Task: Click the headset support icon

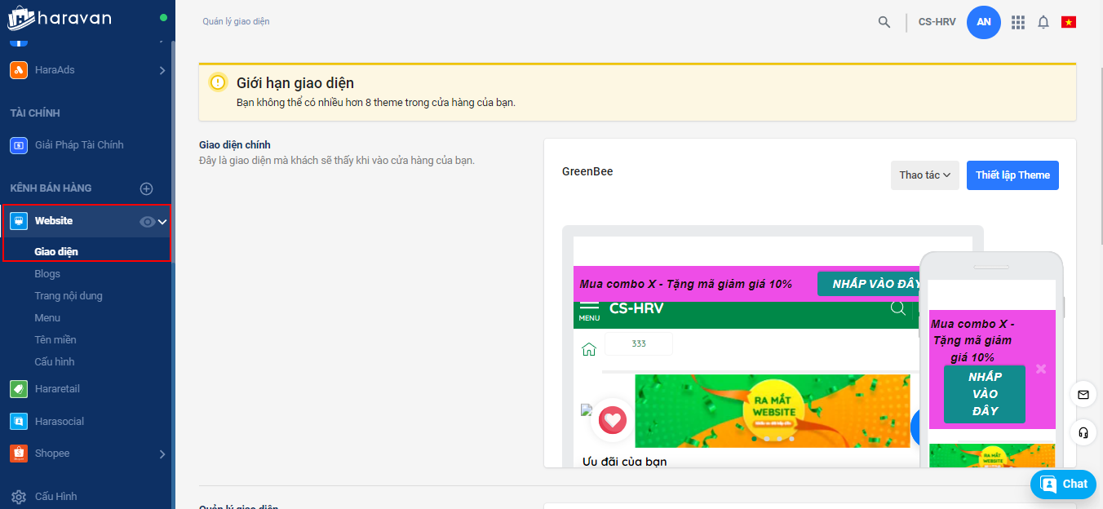Action: click(x=1083, y=432)
